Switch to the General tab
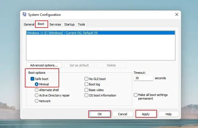198x128 pixels. (x=29, y=24)
